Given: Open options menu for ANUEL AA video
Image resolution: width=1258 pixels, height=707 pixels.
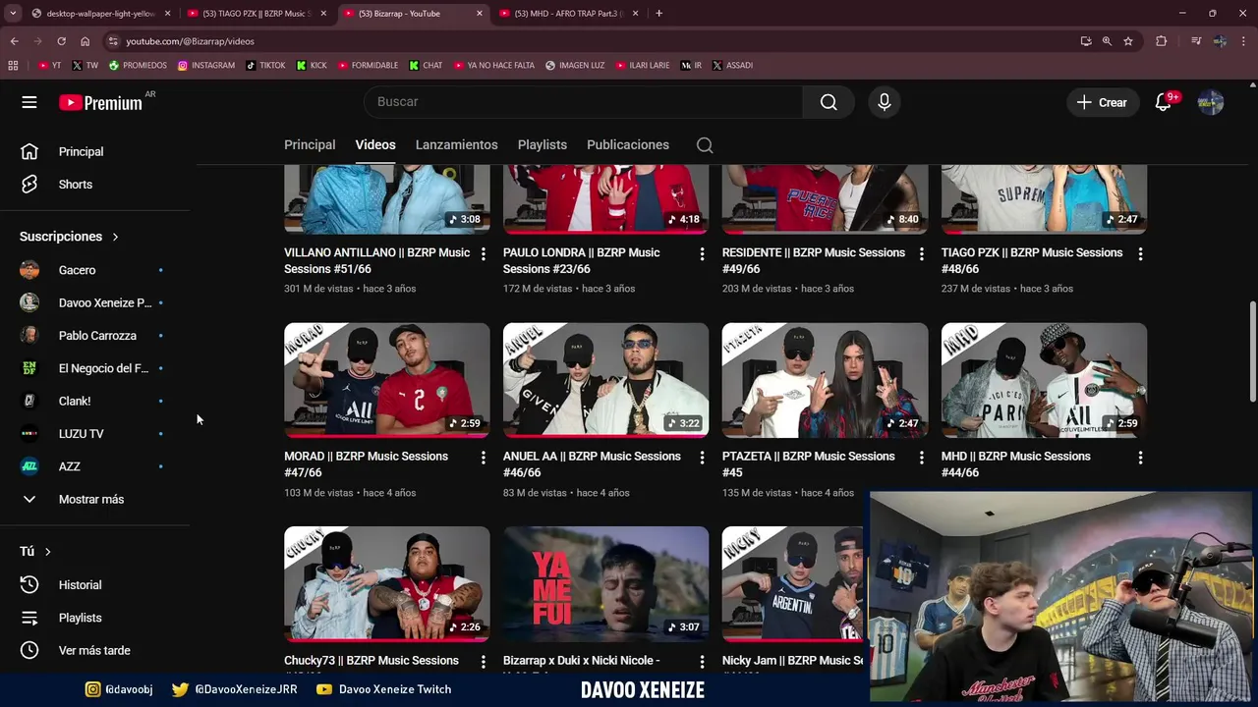Looking at the screenshot, I should [x=702, y=458].
